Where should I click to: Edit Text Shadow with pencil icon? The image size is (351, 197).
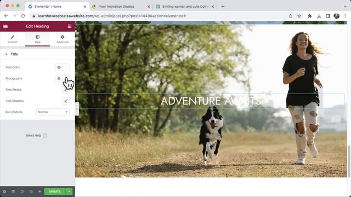(x=66, y=101)
